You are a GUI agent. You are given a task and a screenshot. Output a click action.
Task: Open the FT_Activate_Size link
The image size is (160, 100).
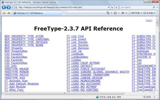16,81
